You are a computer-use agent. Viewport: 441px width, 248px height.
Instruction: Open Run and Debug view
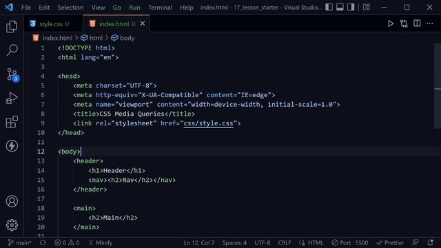[x=12, y=98]
